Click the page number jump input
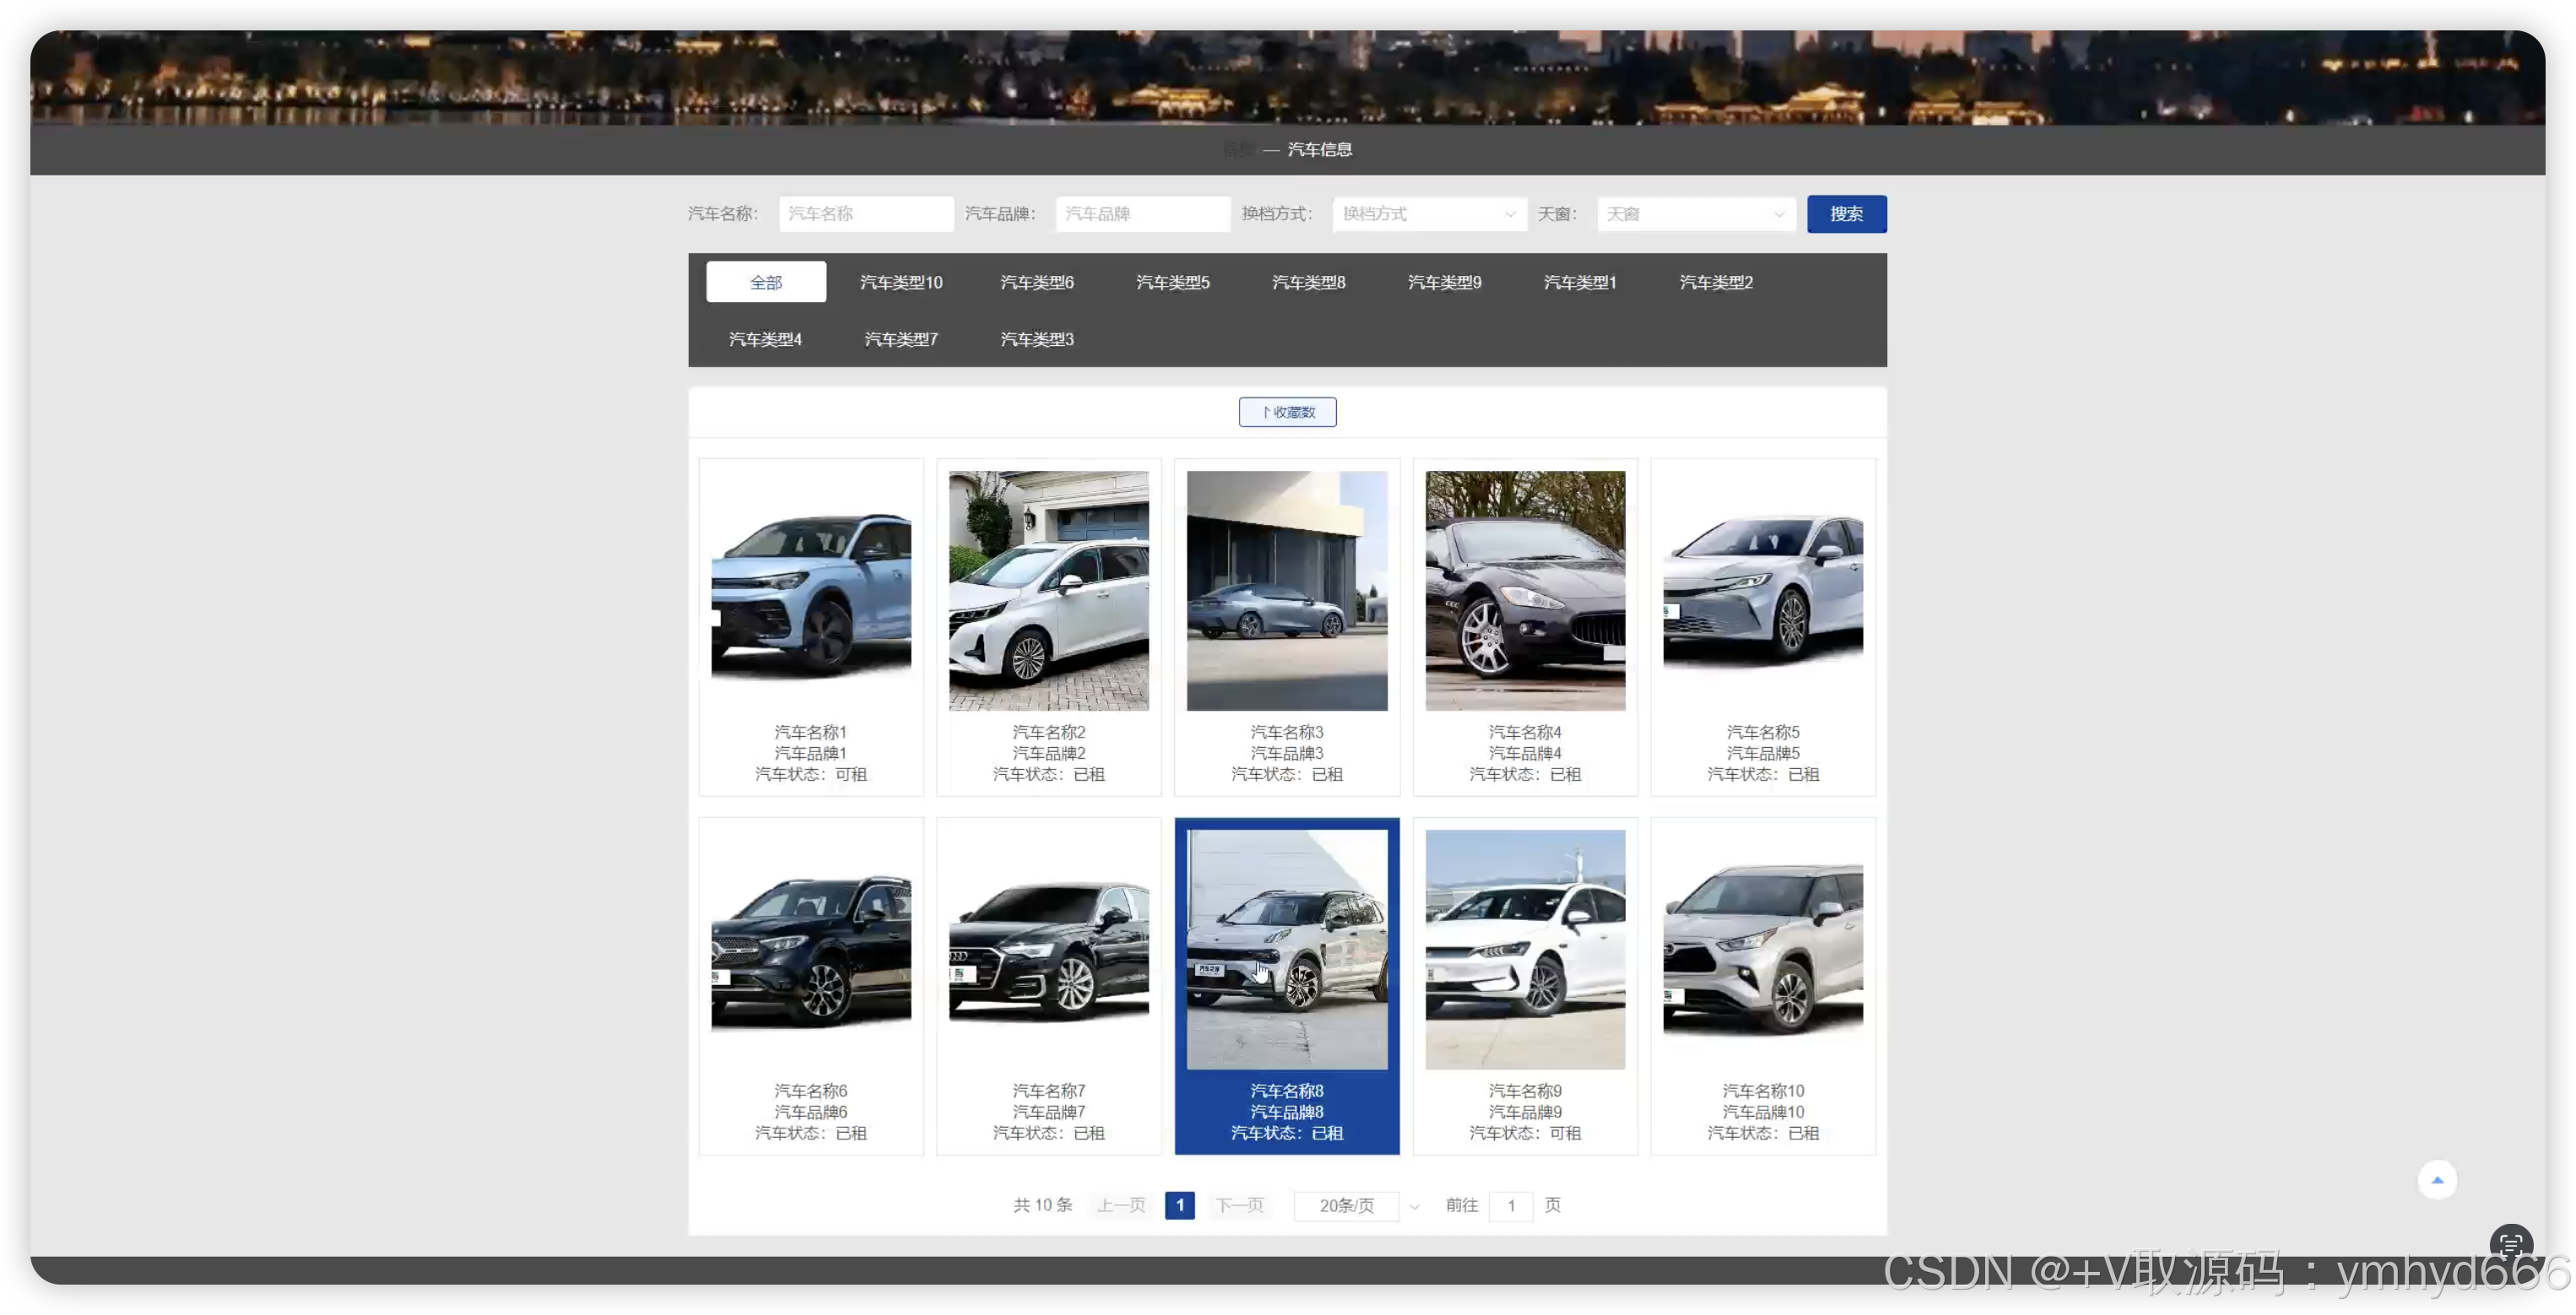This screenshot has height=1315, width=2576. [1511, 1206]
